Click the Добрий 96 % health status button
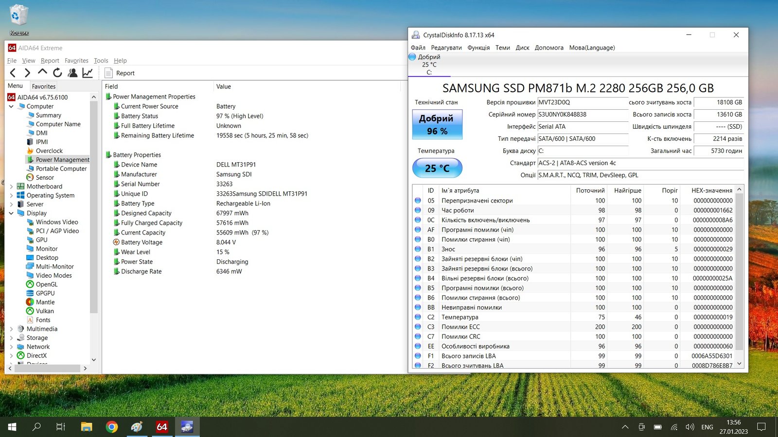The width and height of the screenshot is (778, 437). [437, 125]
